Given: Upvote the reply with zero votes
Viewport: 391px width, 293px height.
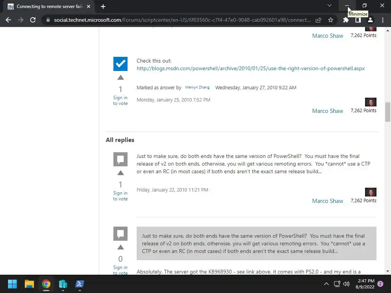Looking at the screenshot, I should (120, 247).
